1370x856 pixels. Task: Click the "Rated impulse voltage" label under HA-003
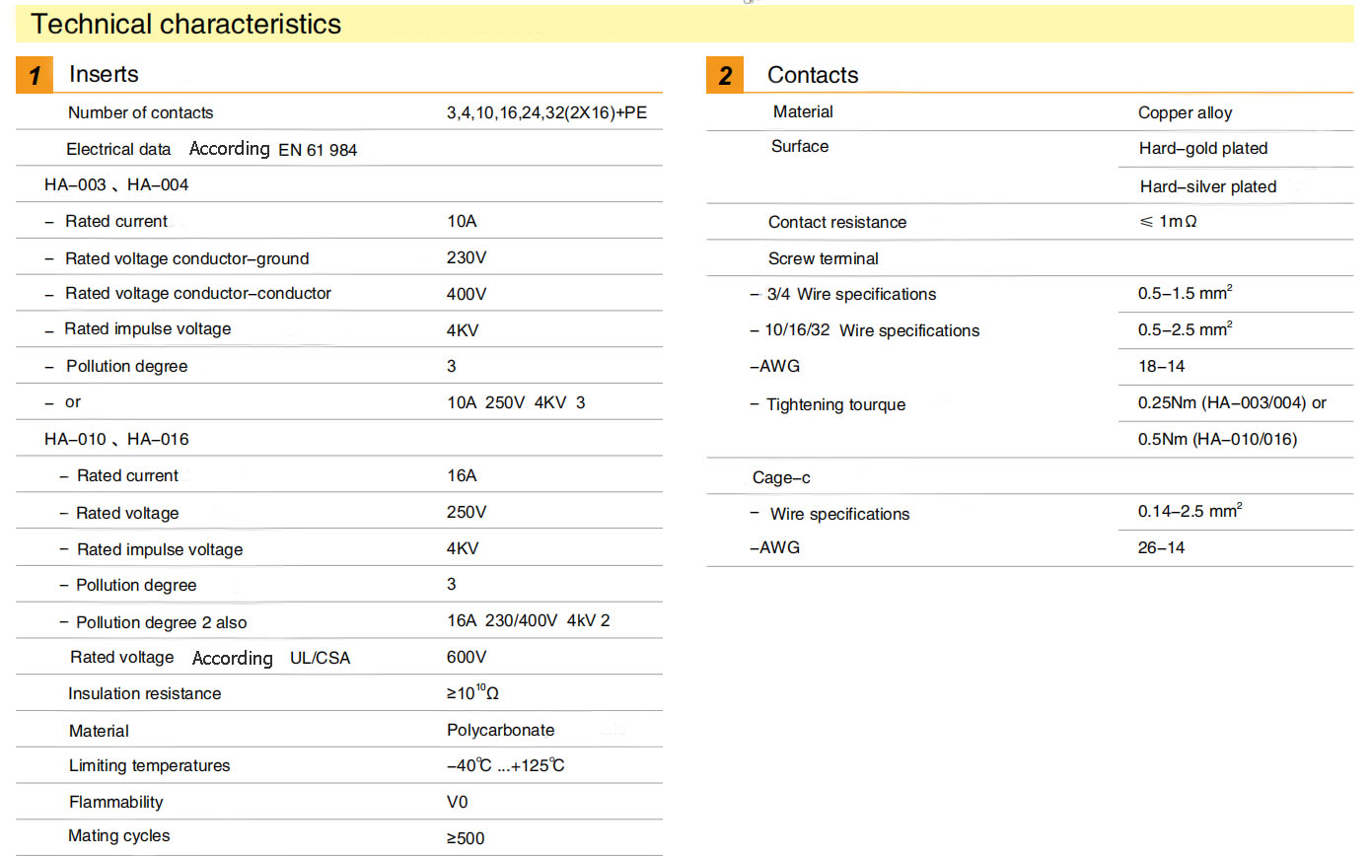[x=148, y=328]
